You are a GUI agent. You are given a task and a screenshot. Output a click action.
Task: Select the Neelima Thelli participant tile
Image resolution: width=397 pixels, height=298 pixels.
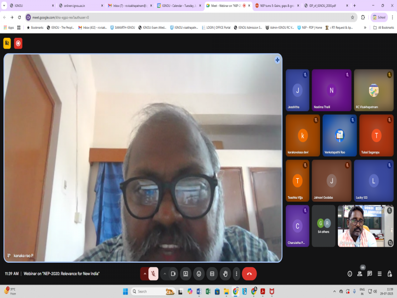(x=331, y=90)
